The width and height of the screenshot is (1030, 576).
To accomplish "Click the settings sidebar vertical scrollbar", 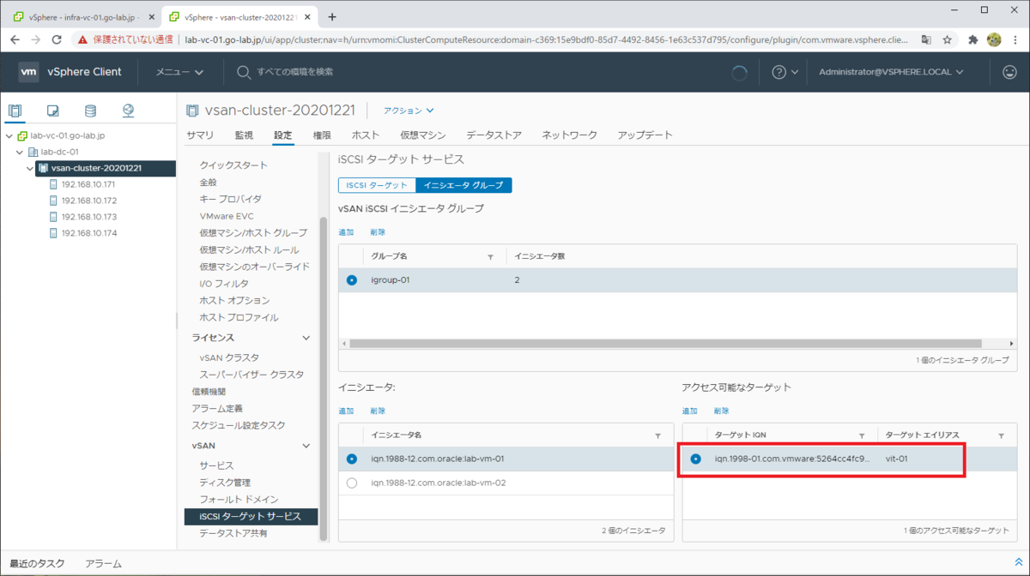I will (324, 377).
